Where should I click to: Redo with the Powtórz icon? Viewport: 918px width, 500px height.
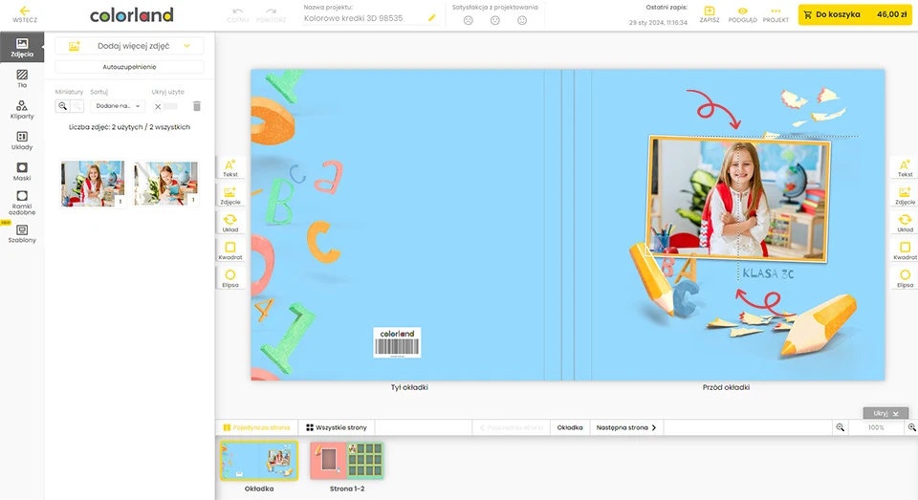[x=271, y=14]
